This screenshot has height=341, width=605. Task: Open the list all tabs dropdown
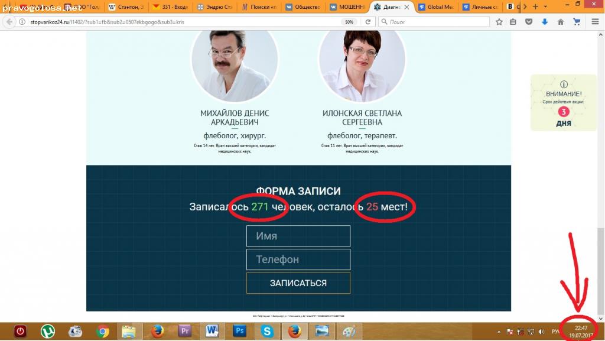[547, 7]
